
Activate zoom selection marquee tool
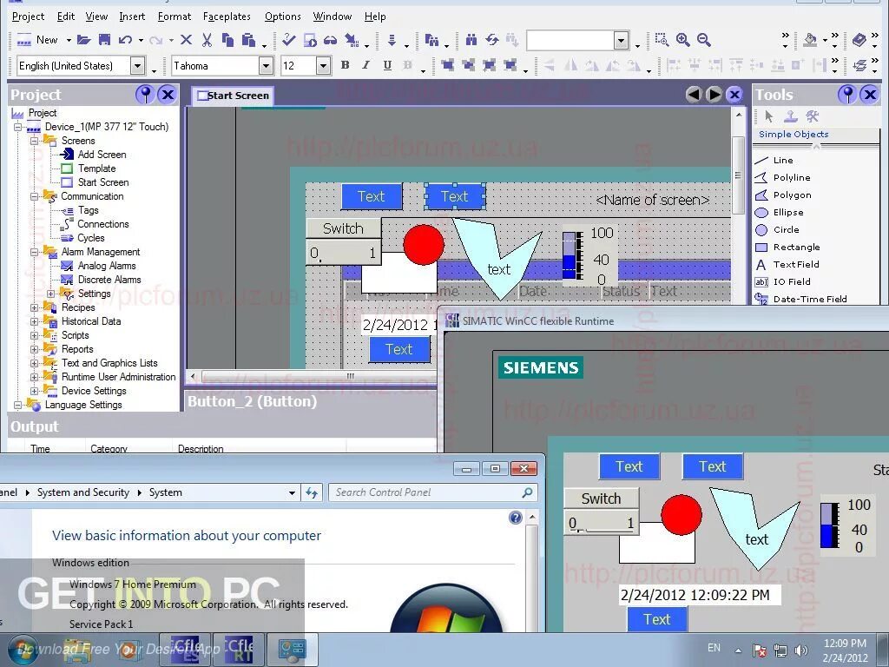(x=662, y=40)
